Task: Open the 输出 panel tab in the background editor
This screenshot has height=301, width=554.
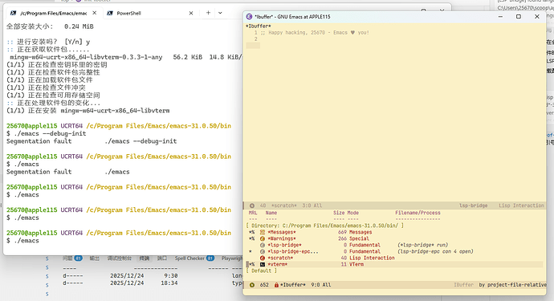Action: click(94, 258)
